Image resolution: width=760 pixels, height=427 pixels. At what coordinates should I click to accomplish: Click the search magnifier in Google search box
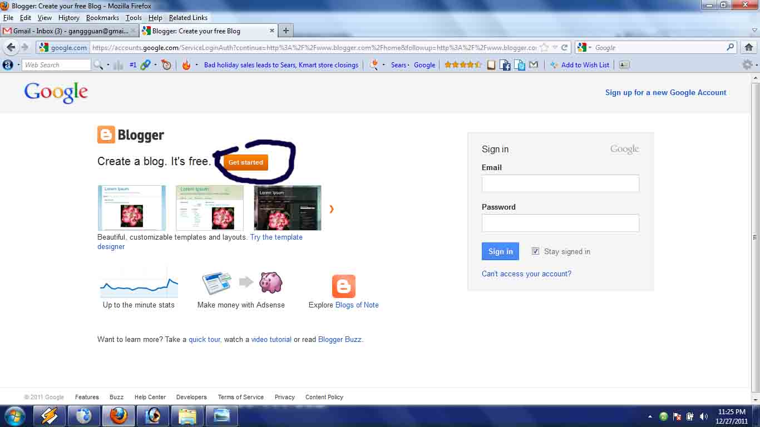tap(731, 47)
